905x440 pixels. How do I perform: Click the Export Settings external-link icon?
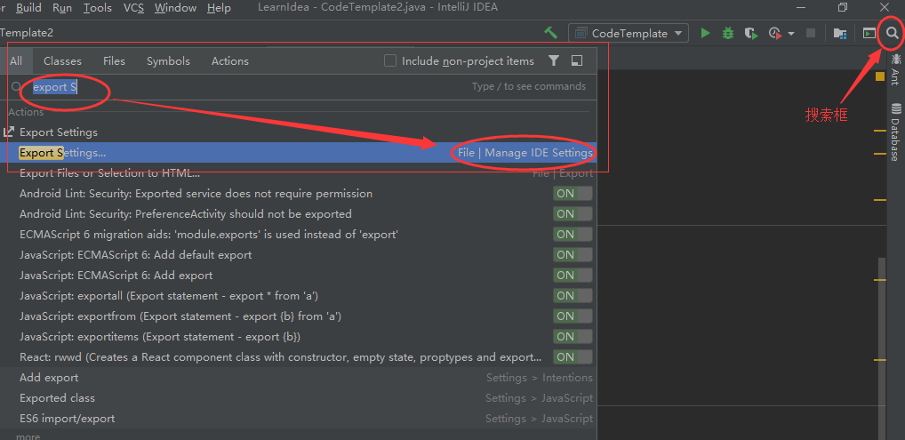(9, 132)
